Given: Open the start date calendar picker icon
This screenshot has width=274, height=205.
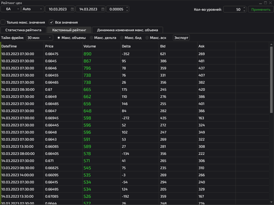Looking at the screenshot, I should (x=72, y=9).
